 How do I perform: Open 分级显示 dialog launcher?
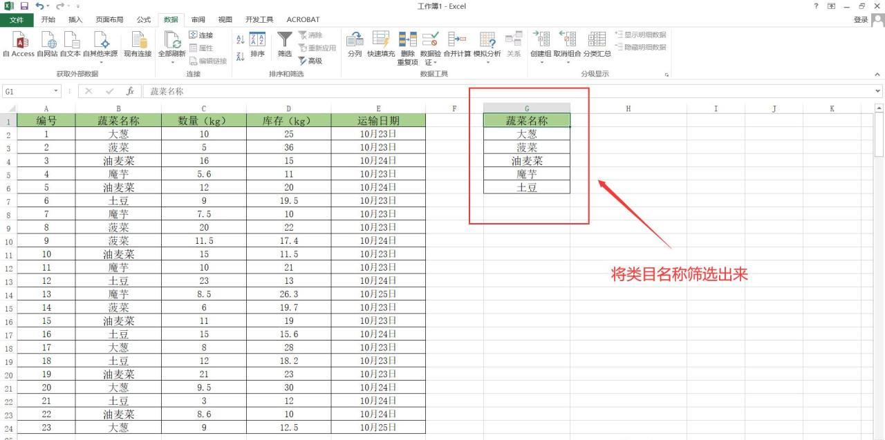click(667, 74)
